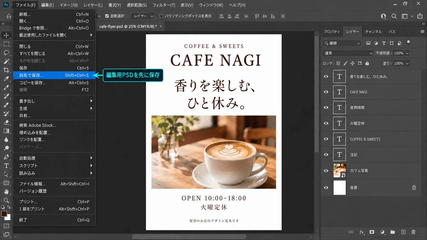The height and width of the screenshot is (240, 427).
Task: Expand the 書き出し submenu
Action: 54,101
